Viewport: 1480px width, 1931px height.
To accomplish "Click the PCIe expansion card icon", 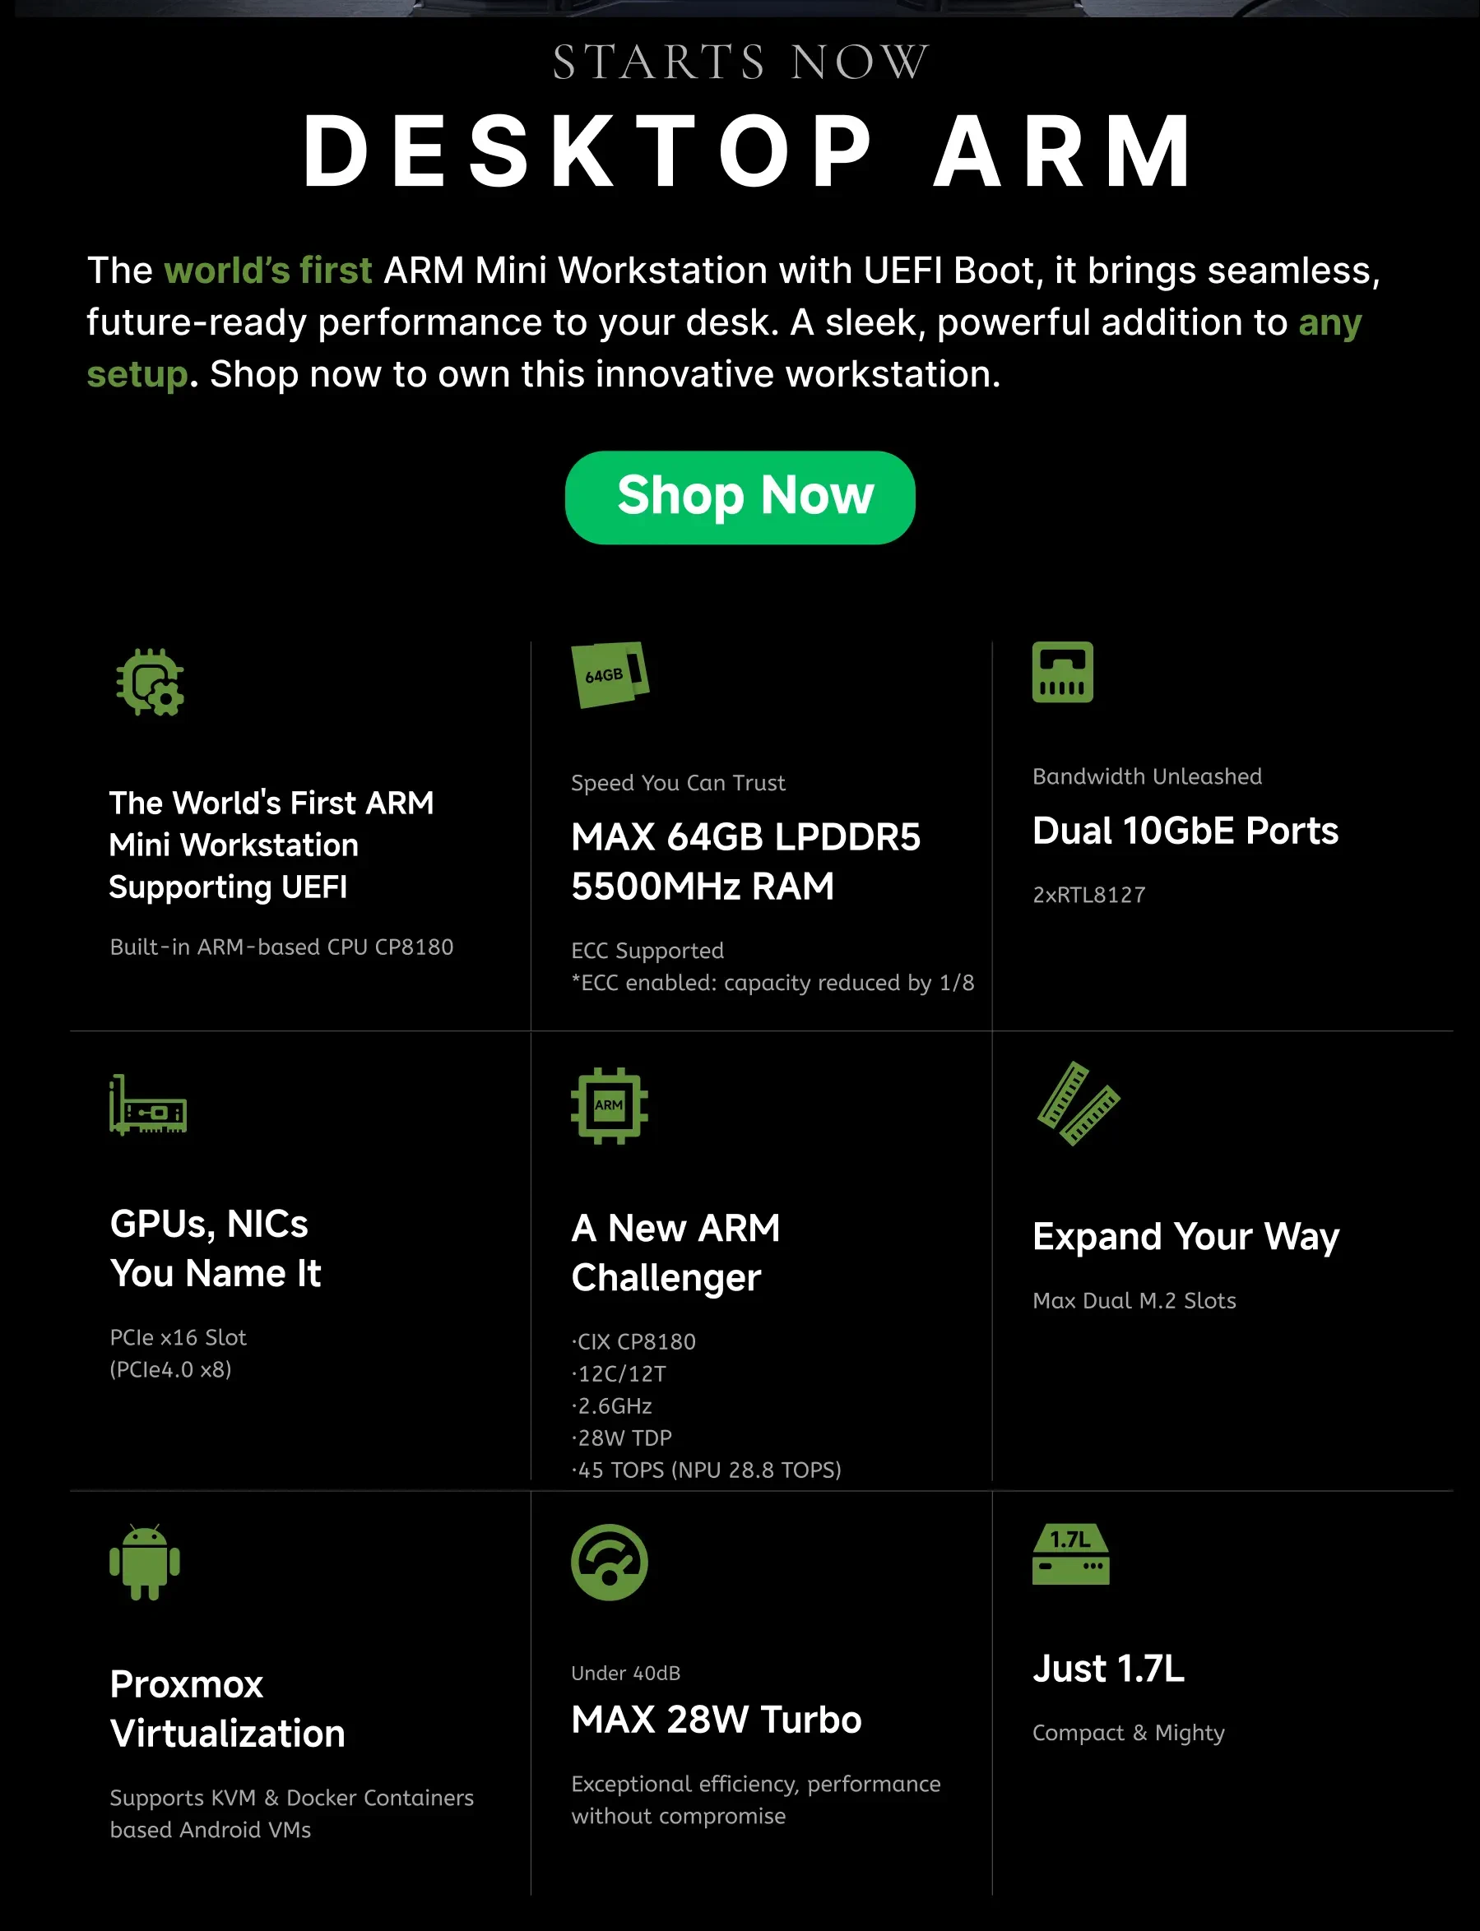I will point(148,1106).
